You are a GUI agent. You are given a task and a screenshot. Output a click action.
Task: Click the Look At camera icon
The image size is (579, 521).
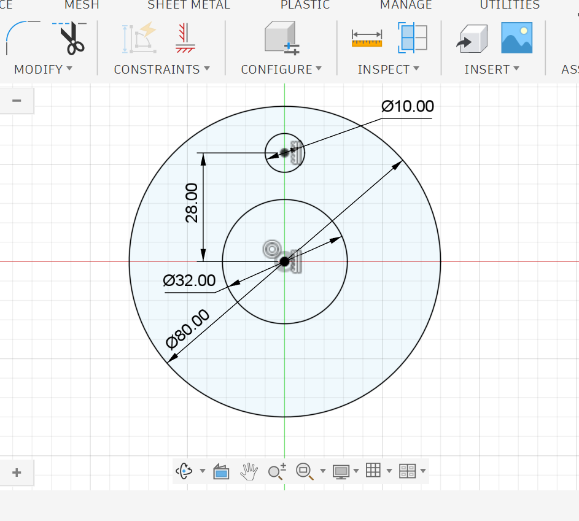click(x=221, y=471)
